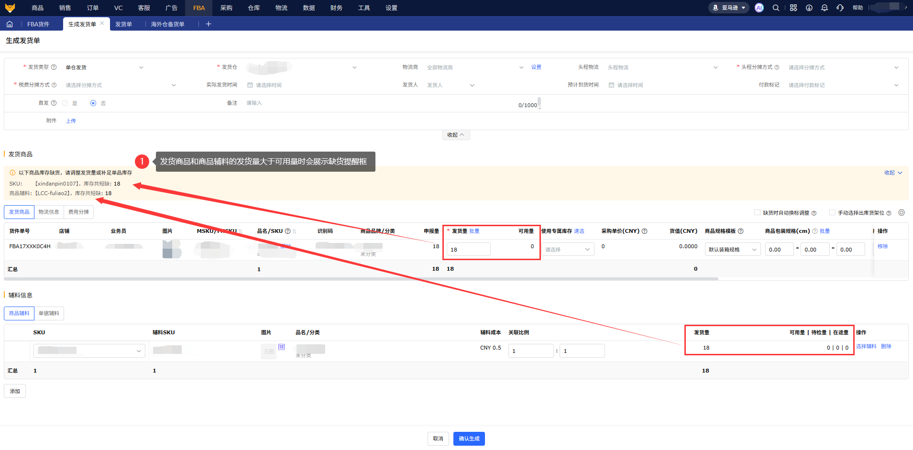913x450 pixels.
Task: Click the 删除 link in accessory row
Action: point(886,346)
